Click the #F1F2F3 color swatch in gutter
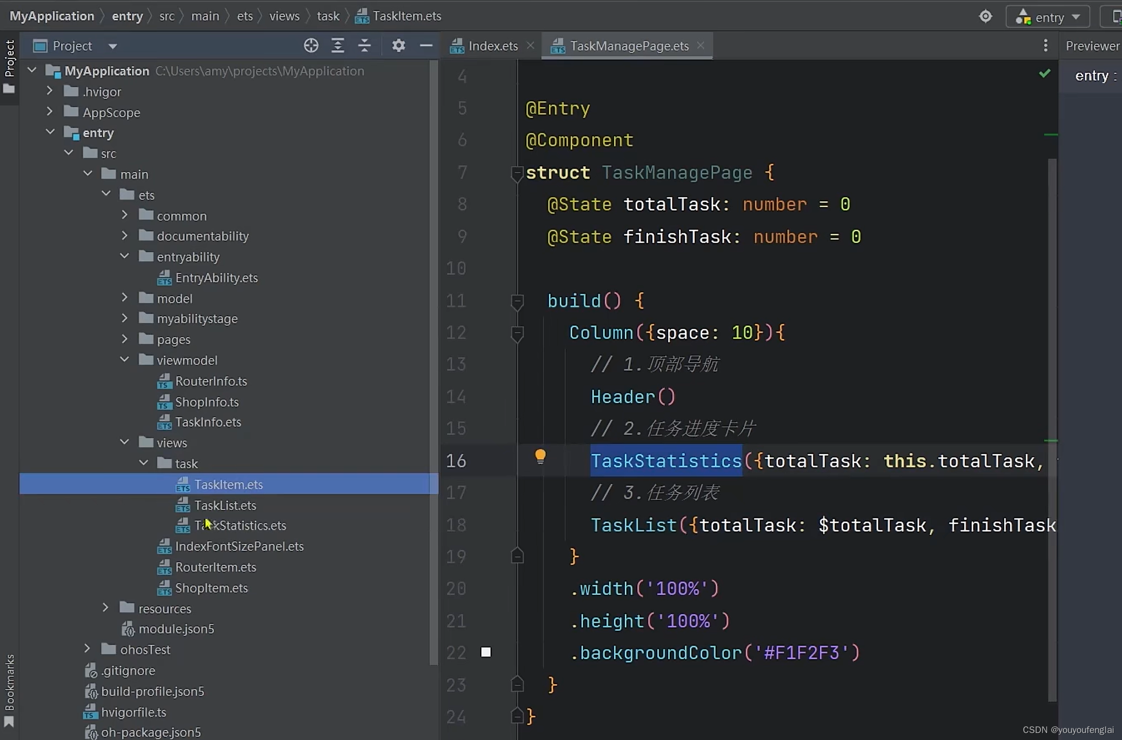This screenshot has width=1122, height=740. pyautogui.click(x=486, y=652)
